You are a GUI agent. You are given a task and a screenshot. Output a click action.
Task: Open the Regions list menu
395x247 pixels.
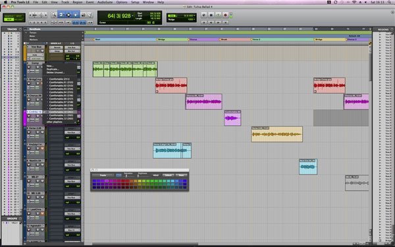pos(392,30)
